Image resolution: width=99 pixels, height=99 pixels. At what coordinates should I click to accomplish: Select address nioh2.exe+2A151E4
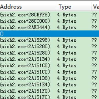(25, 84)
